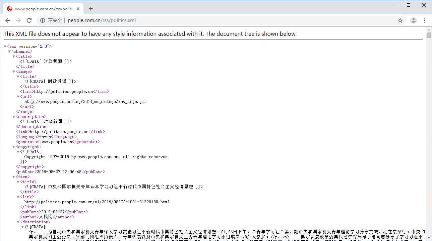Click the pubDate 2019-08-27 12:06:48 line

pyautogui.click(x=60, y=172)
